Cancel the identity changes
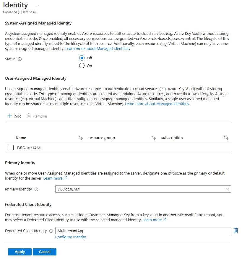This screenshot has width=242, height=259. pos(45,252)
